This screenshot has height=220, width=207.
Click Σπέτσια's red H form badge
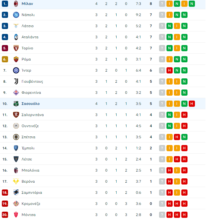[177, 137]
